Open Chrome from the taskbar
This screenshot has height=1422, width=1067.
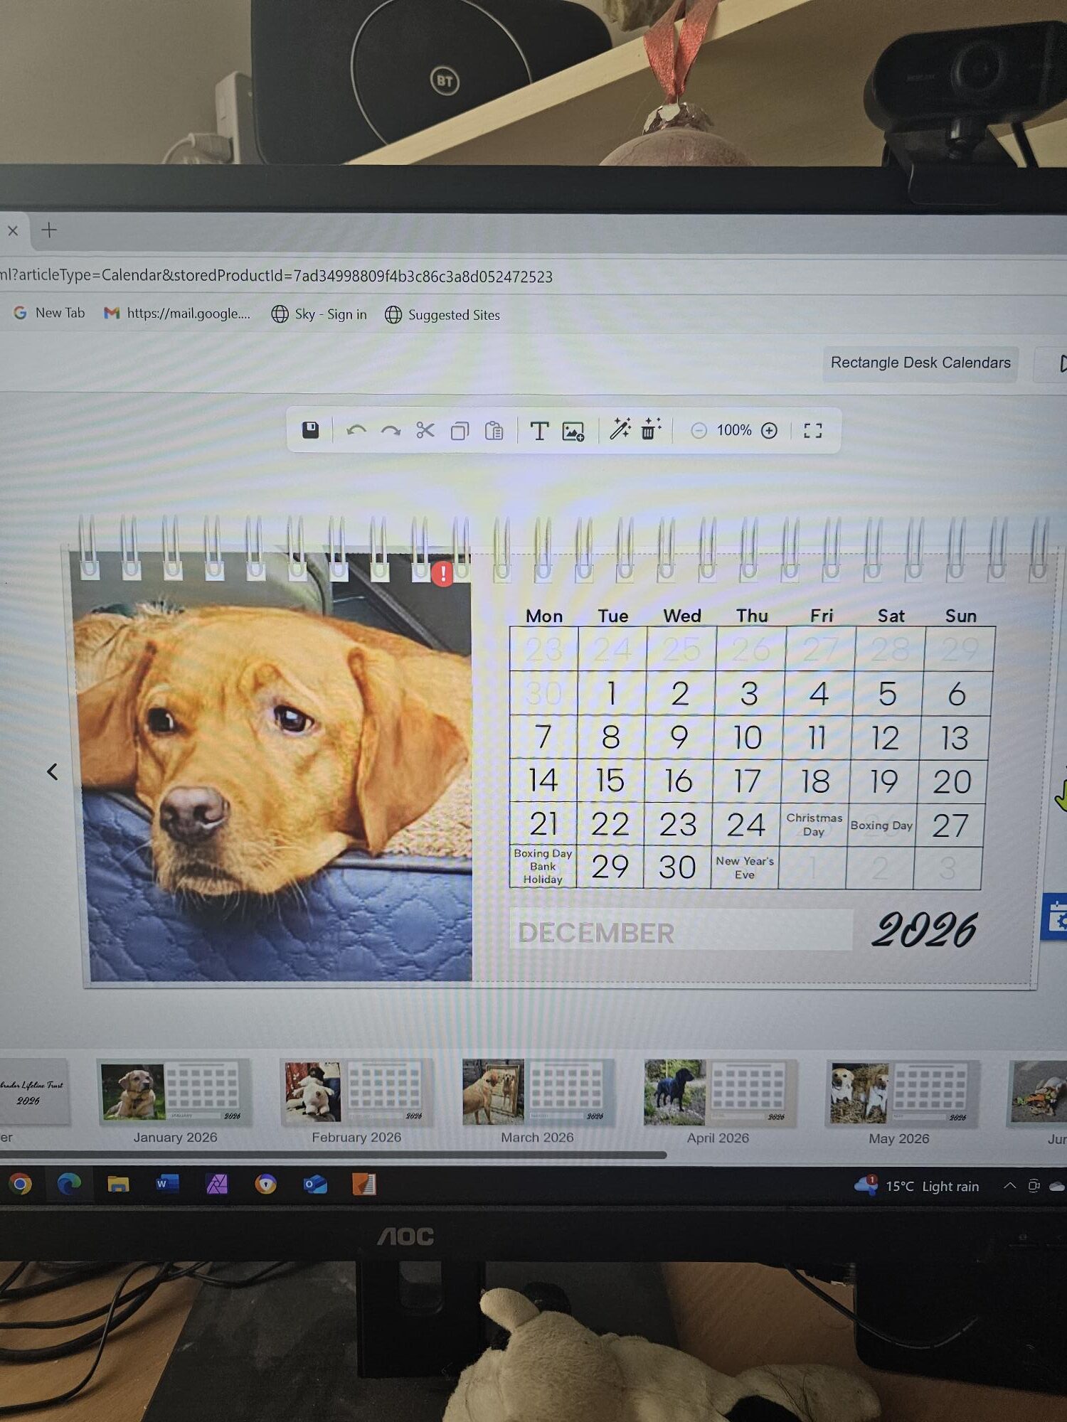click(21, 1184)
